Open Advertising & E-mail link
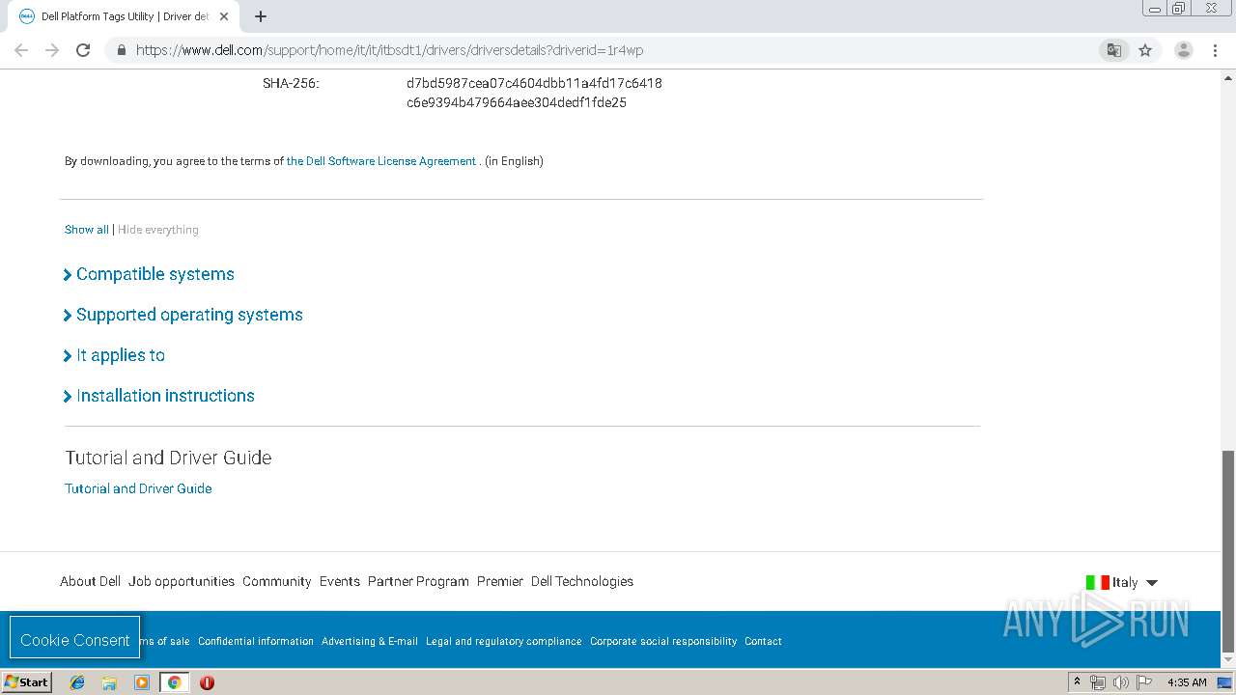 [x=370, y=641]
